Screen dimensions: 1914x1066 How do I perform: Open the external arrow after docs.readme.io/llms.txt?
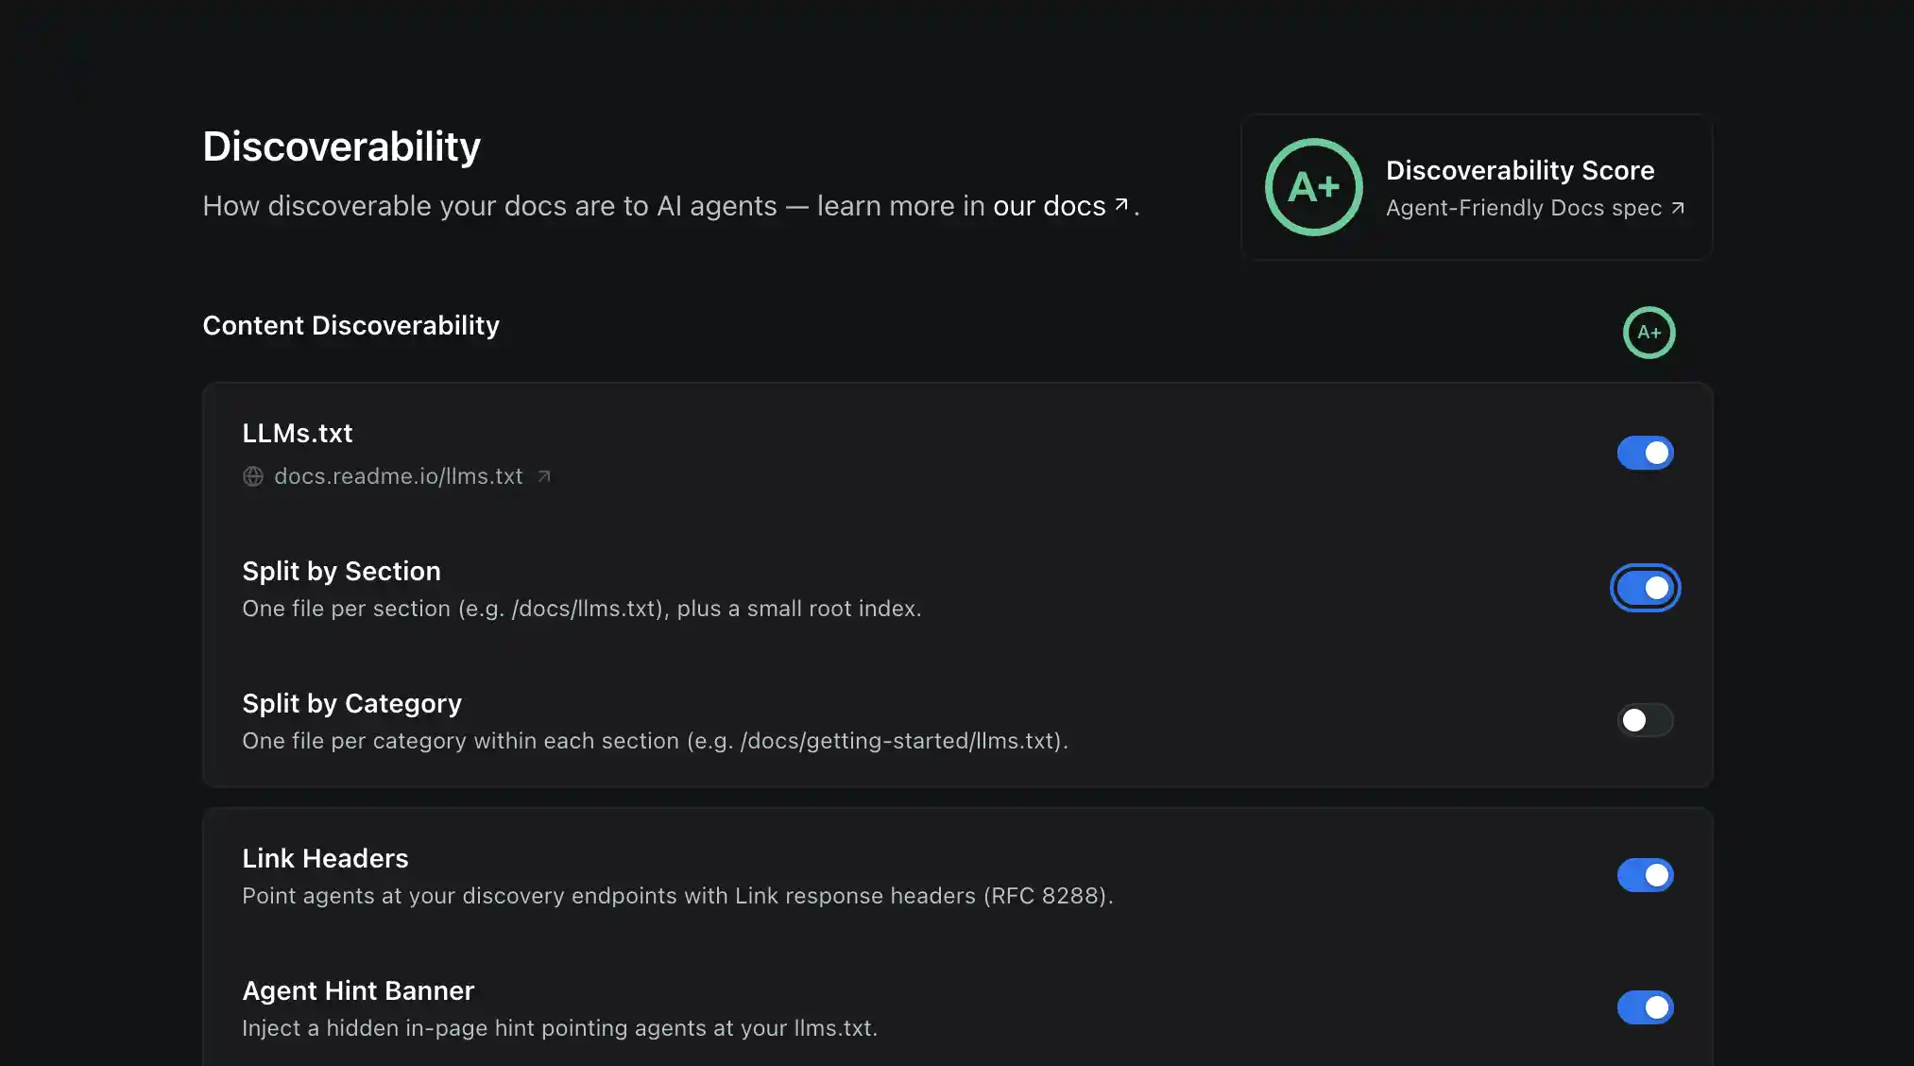(x=544, y=476)
